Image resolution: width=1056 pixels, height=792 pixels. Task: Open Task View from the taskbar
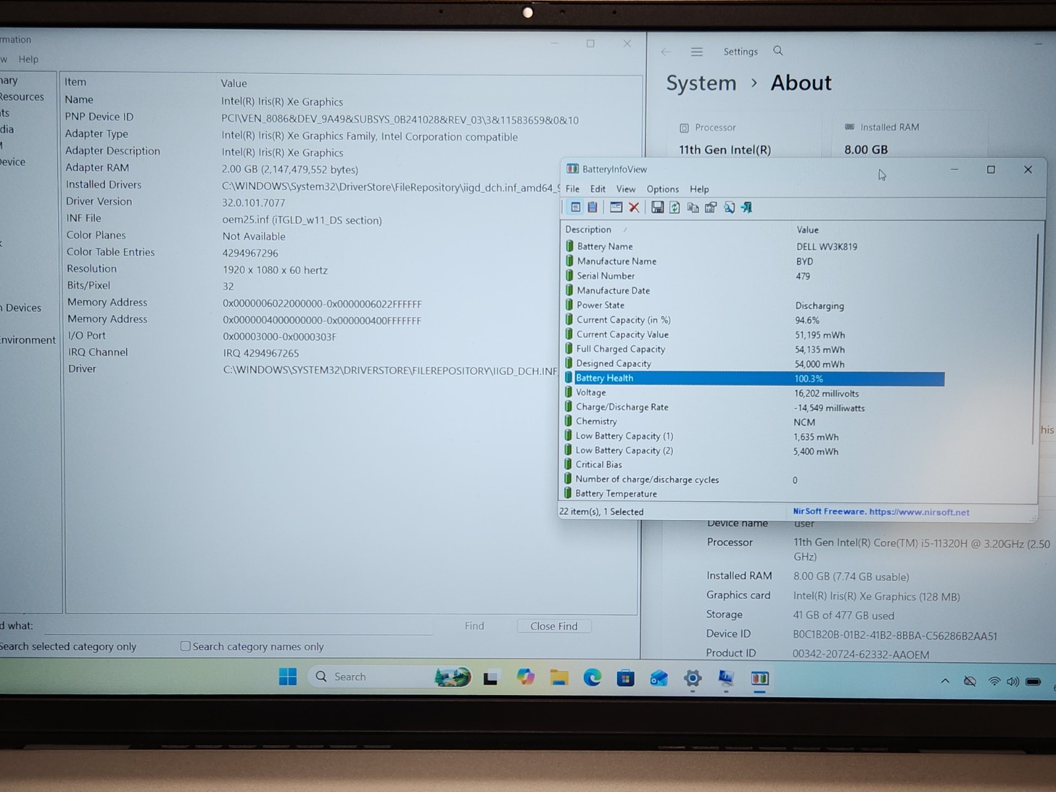click(x=490, y=678)
